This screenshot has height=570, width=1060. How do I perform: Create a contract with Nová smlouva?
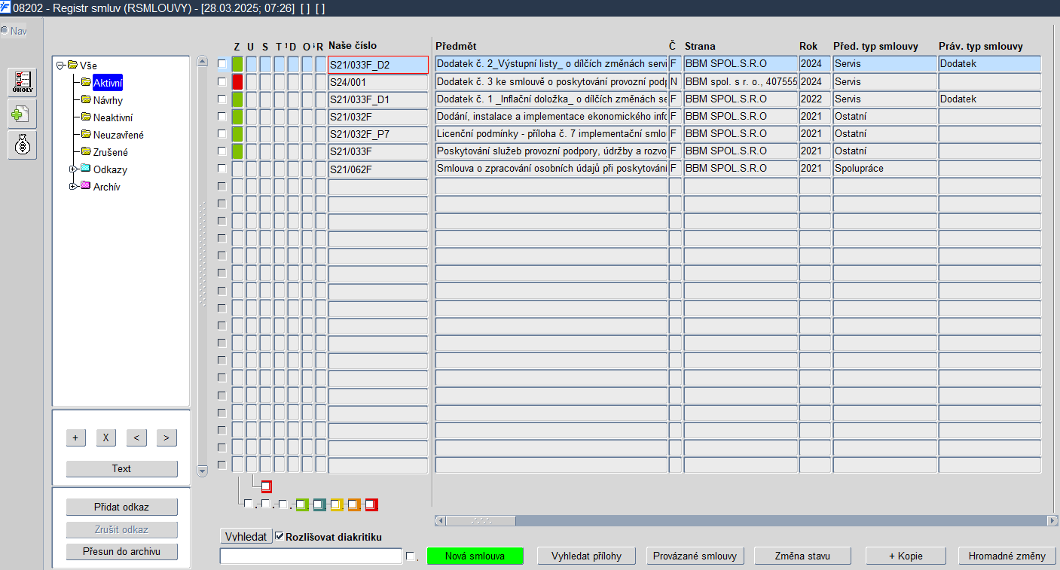[475, 556]
